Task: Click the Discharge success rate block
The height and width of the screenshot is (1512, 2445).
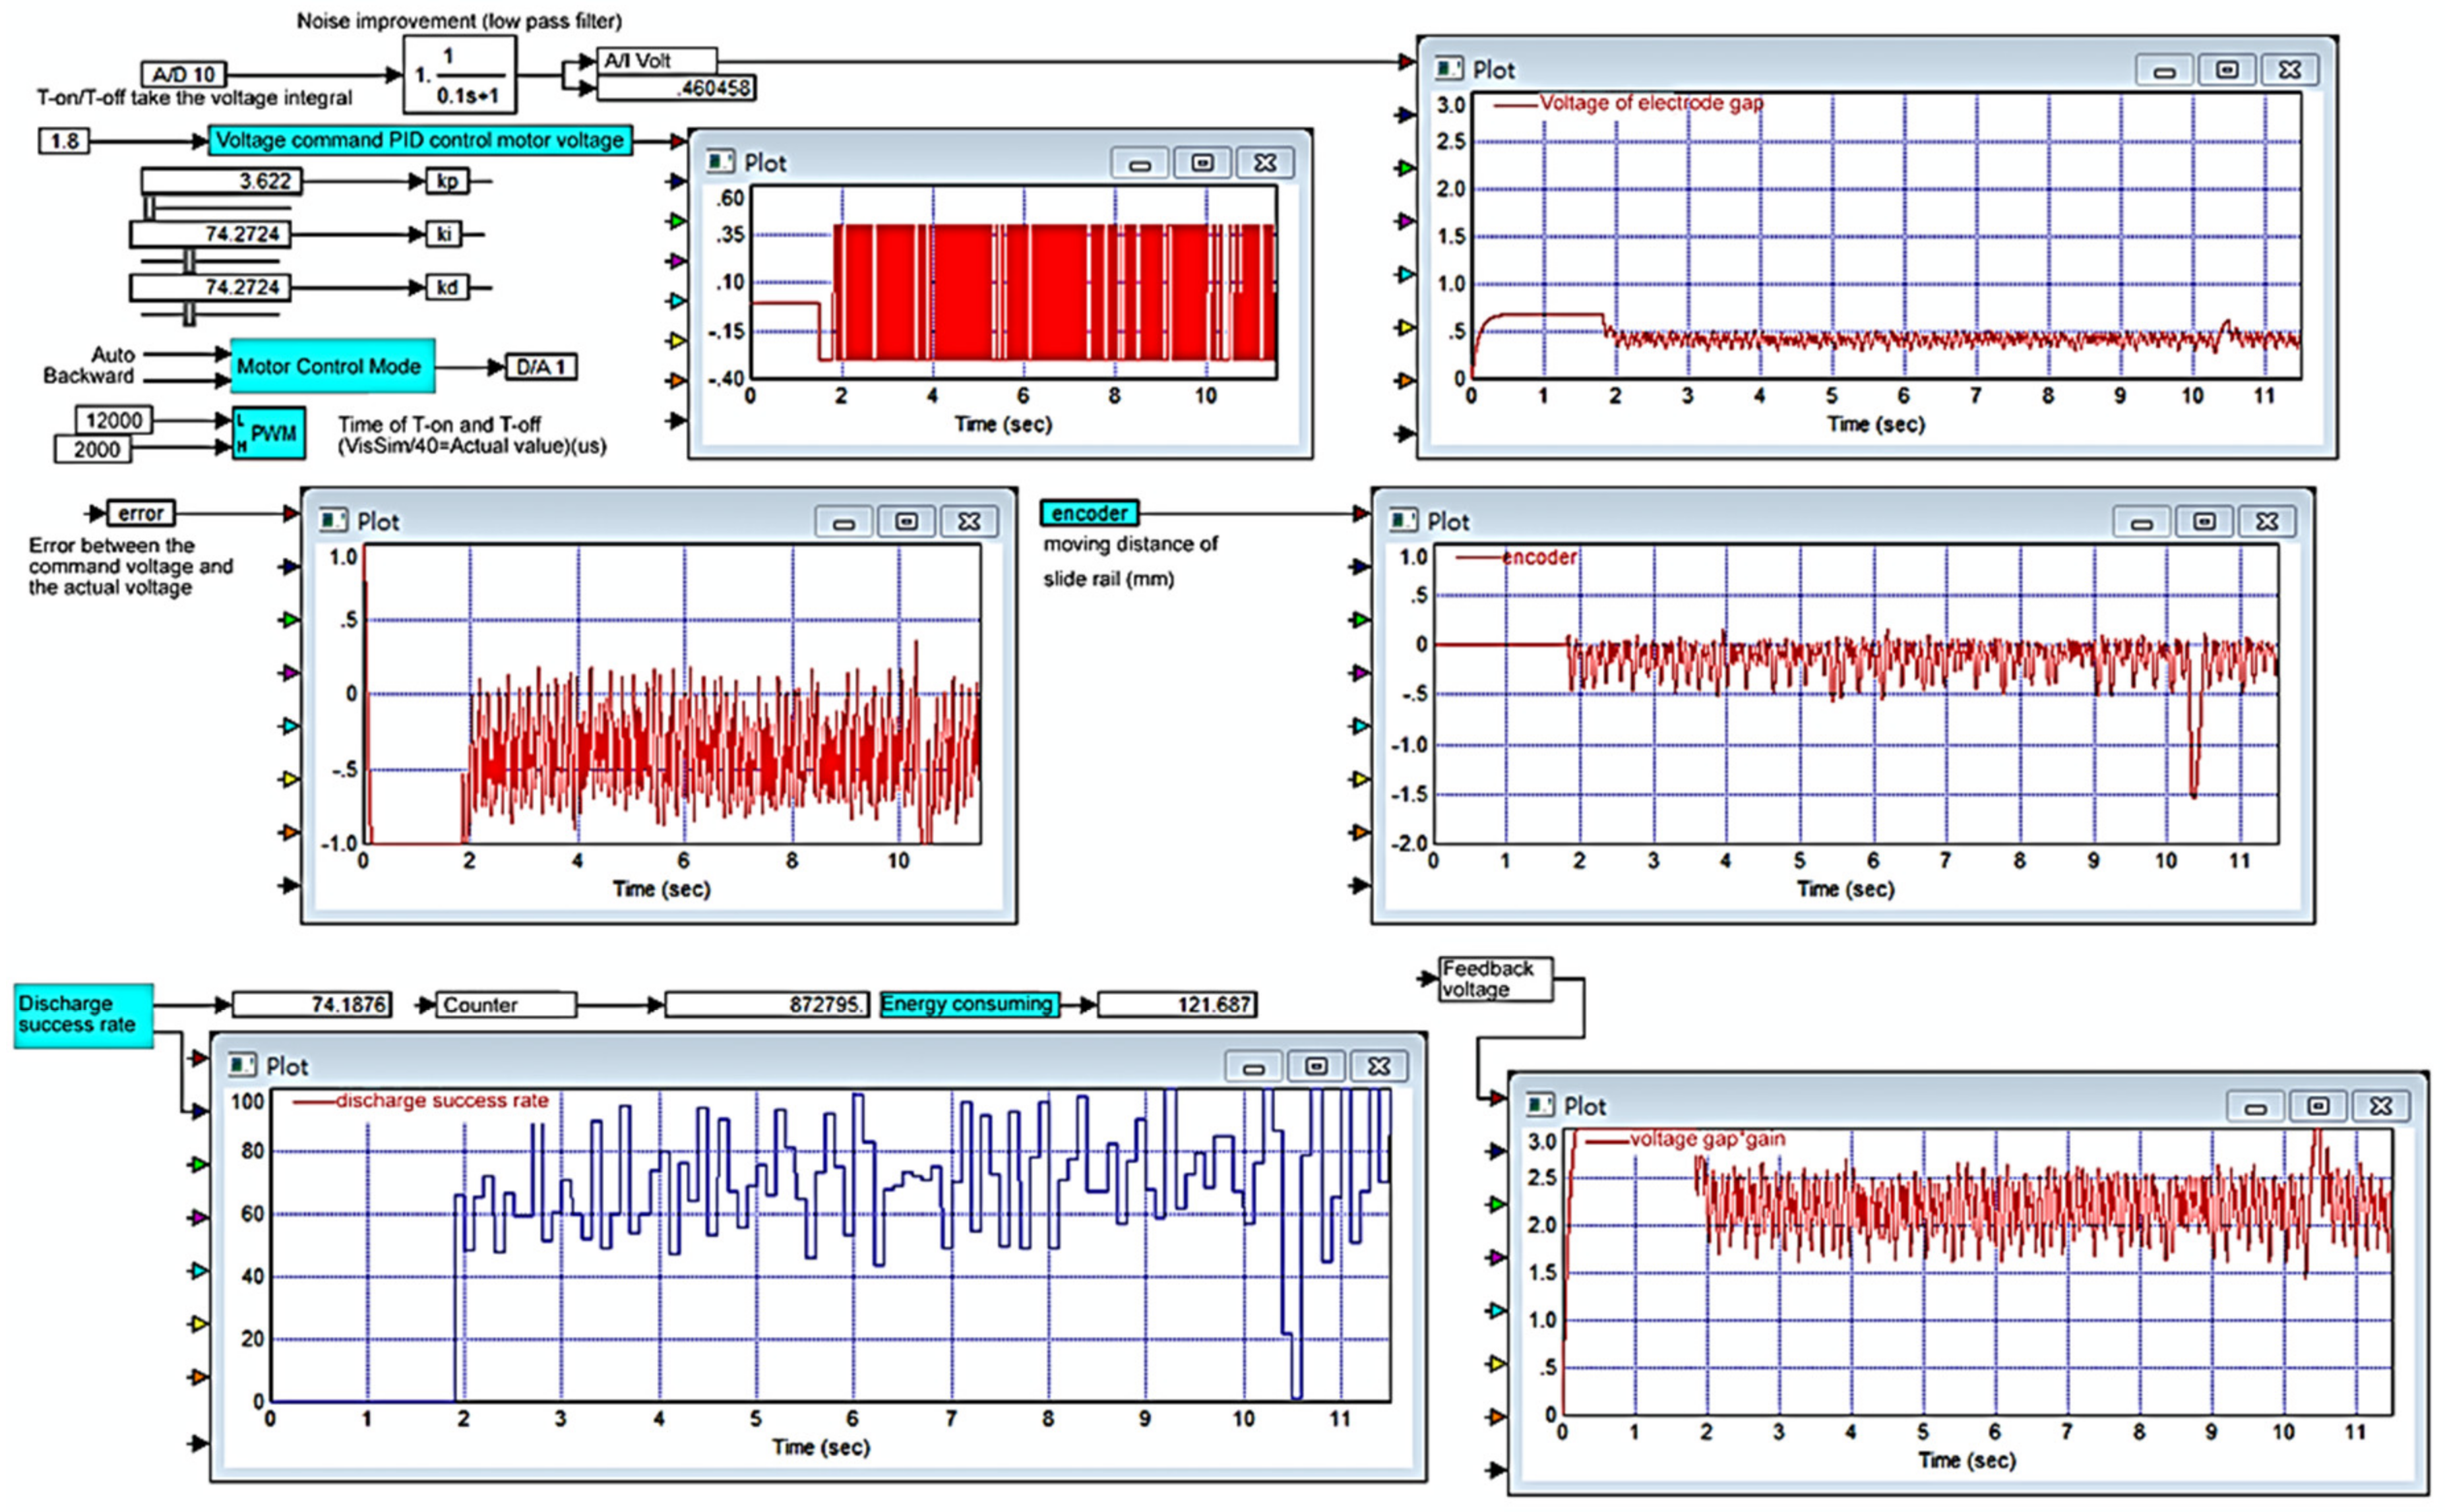Action: click(83, 1015)
